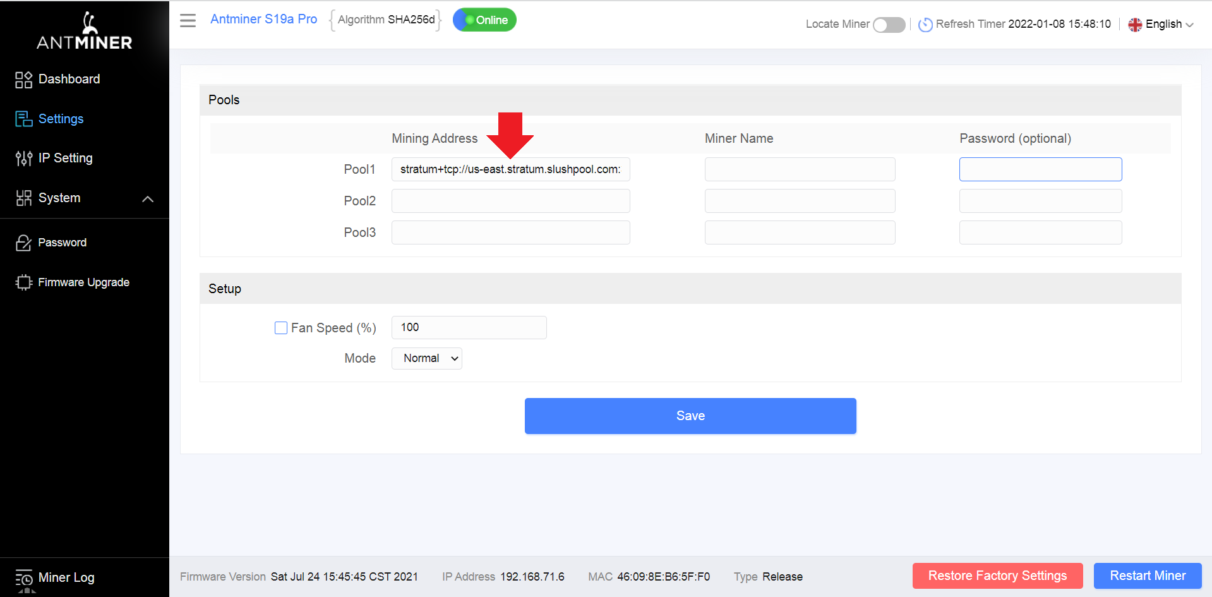Click Pool2 Mining Address field
Viewport: 1212px width, 597px height.
[511, 201]
